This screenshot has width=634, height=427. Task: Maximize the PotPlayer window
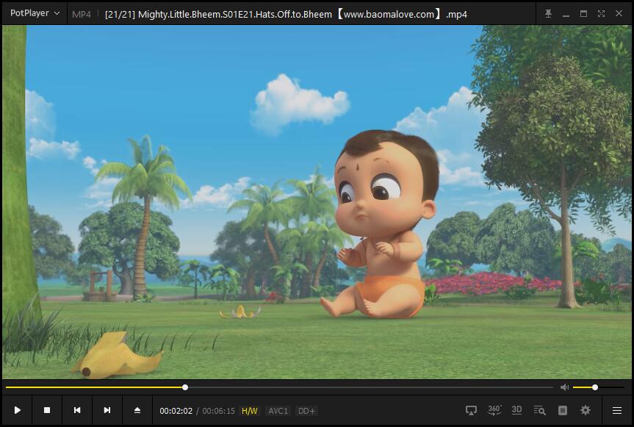pyautogui.click(x=583, y=14)
